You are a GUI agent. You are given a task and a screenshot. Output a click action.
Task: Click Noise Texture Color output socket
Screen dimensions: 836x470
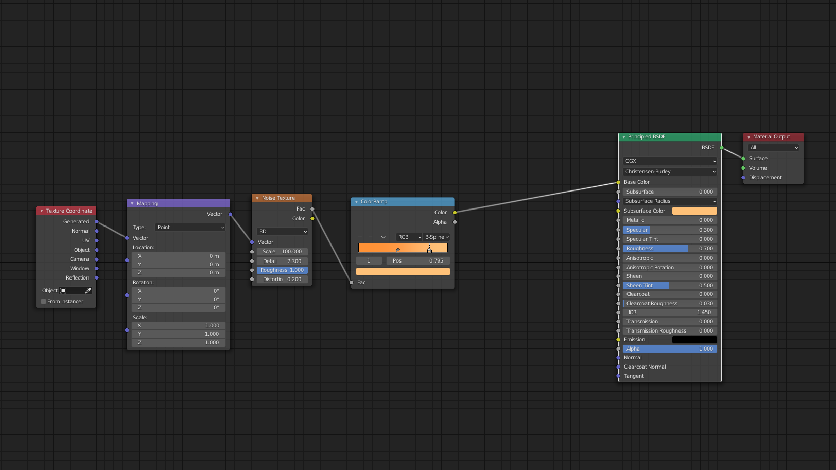[x=312, y=219]
